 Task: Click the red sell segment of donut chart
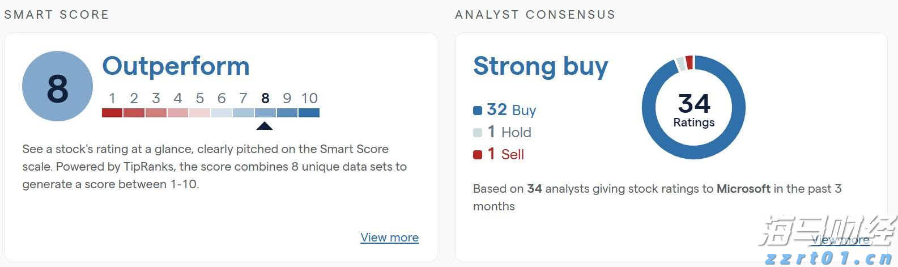(x=689, y=62)
